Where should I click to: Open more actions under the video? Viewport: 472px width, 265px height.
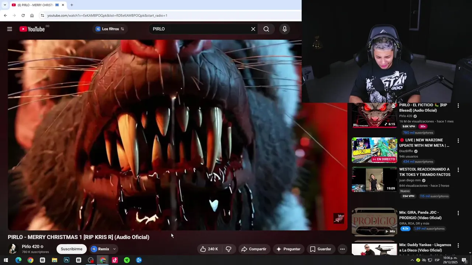pos(342,249)
